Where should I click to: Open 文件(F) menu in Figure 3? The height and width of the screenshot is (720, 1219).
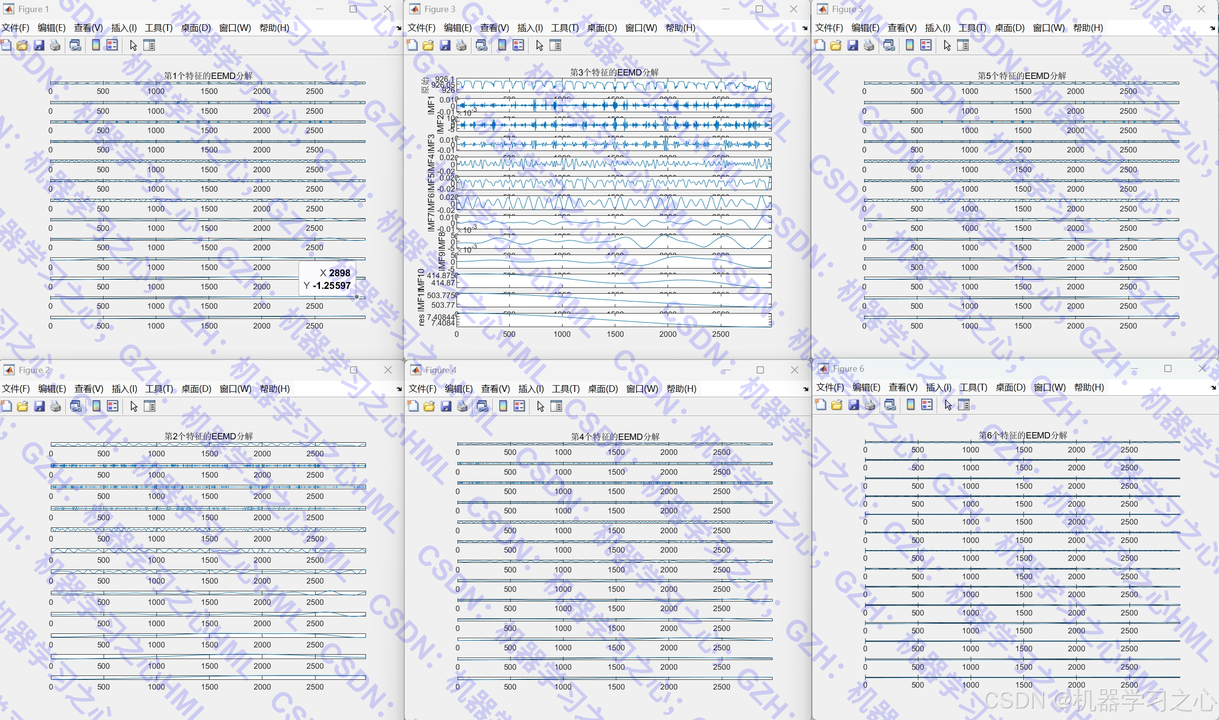coord(421,28)
